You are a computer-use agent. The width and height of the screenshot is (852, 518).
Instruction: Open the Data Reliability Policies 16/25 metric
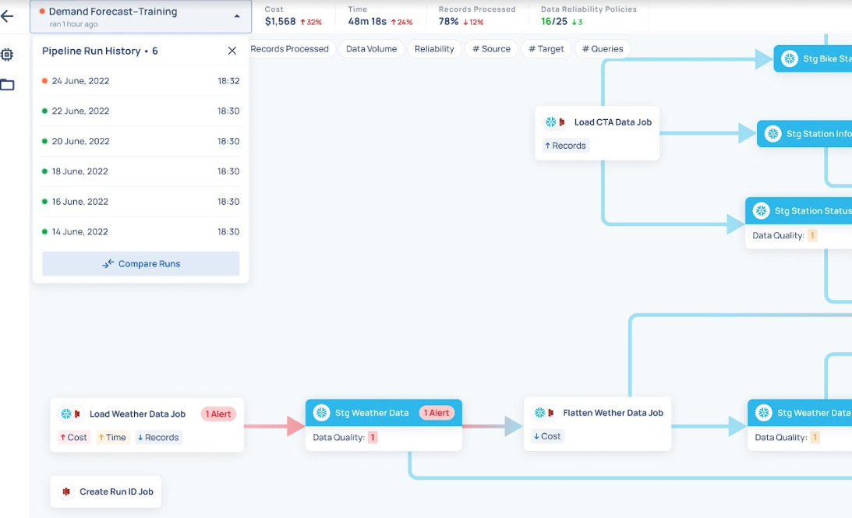[589, 16]
